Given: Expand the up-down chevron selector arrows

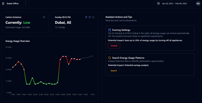Looking at the screenshot, I should [x=26, y=4].
